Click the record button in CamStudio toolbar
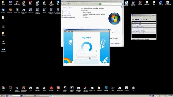The height and width of the screenshot is (97, 173). pos(133,19)
